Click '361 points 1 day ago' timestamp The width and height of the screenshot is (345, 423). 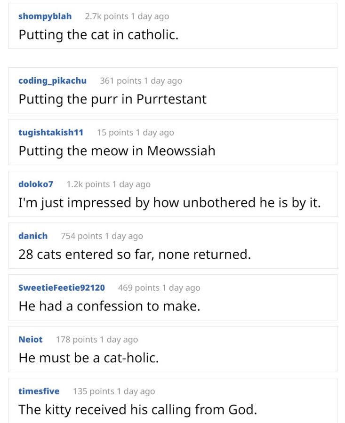[x=141, y=81]
